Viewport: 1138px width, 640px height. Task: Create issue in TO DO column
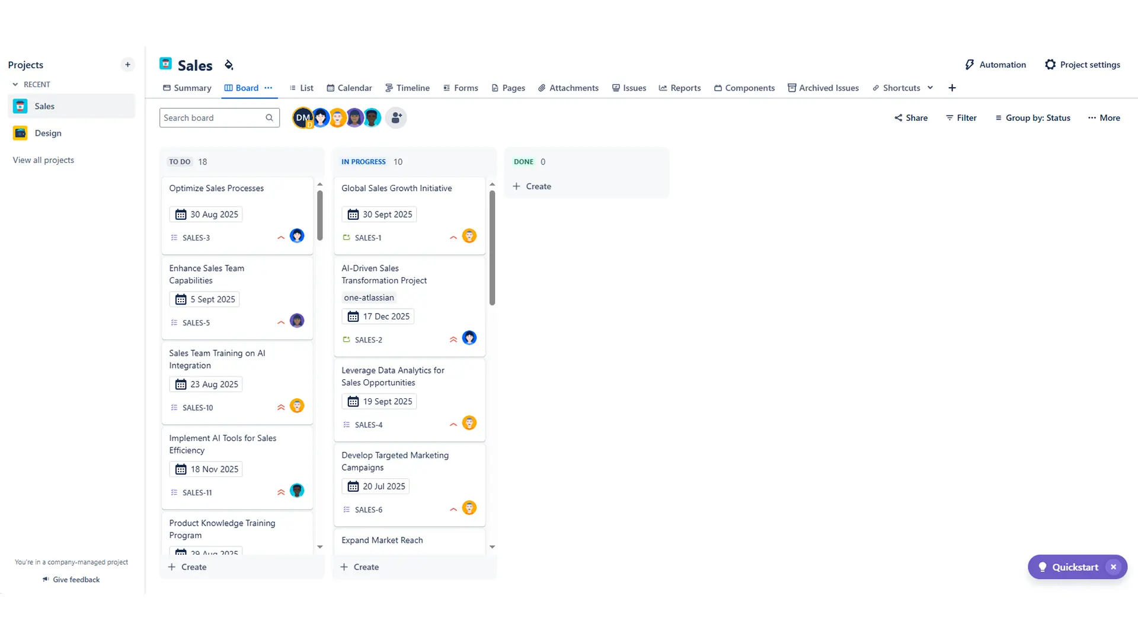[x=187, y=567]
